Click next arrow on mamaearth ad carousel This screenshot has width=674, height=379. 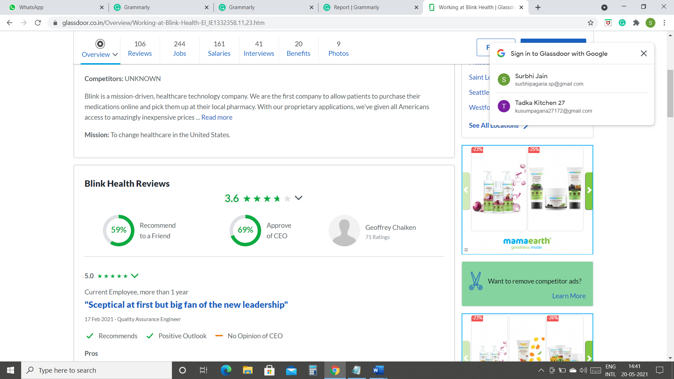589,191
